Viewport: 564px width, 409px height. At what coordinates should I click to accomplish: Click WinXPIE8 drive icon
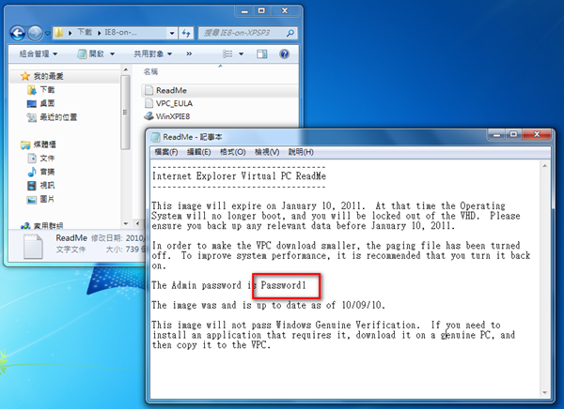pyautogui.click(x=149, y=116)
